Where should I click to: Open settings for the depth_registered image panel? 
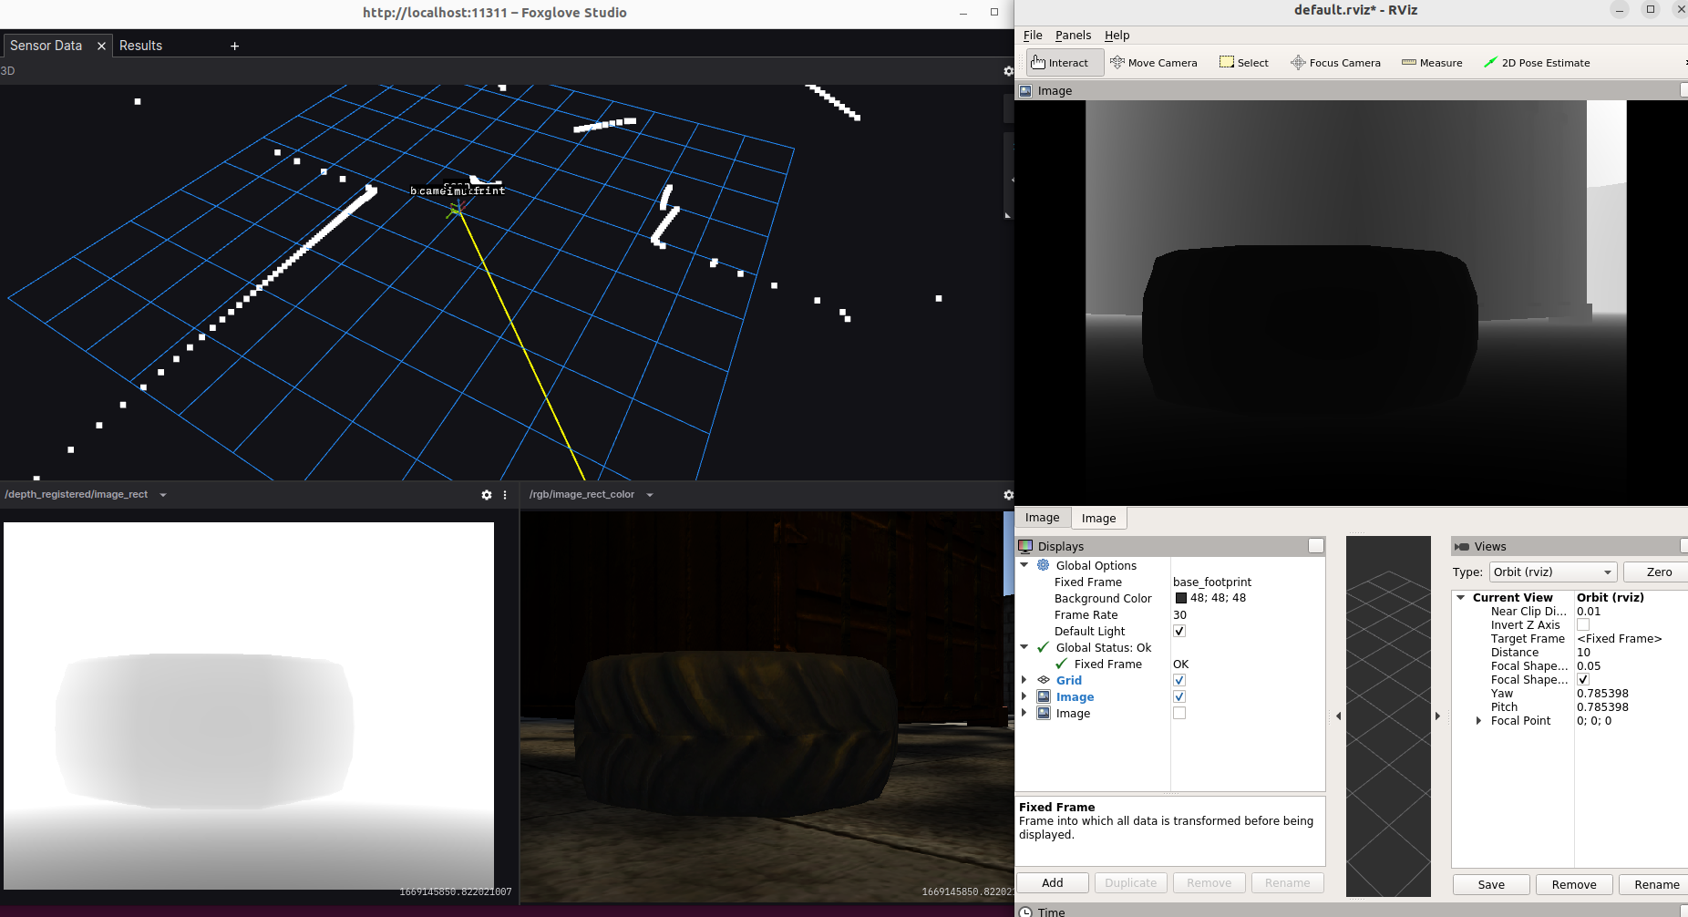pos(487,494)
